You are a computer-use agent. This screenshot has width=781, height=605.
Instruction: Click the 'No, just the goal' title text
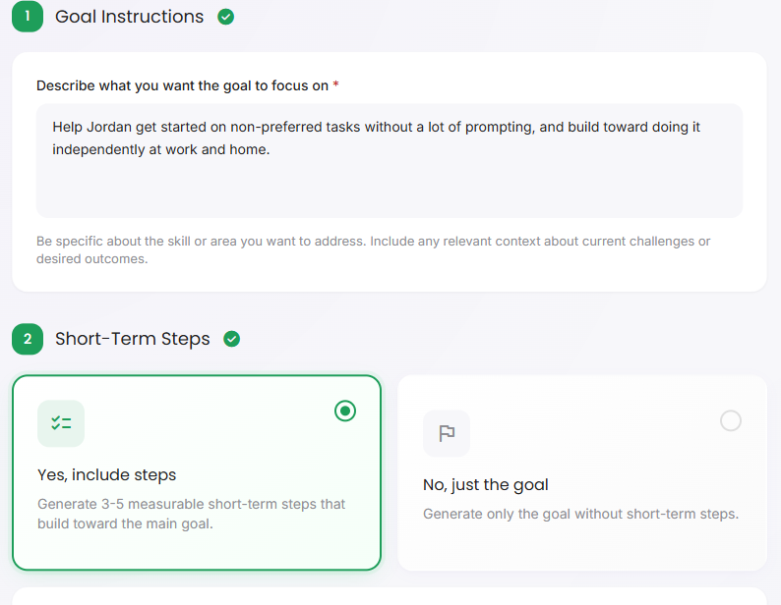486,484
